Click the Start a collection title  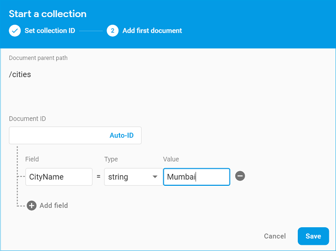pyautogui.click(x=48, y=14)
